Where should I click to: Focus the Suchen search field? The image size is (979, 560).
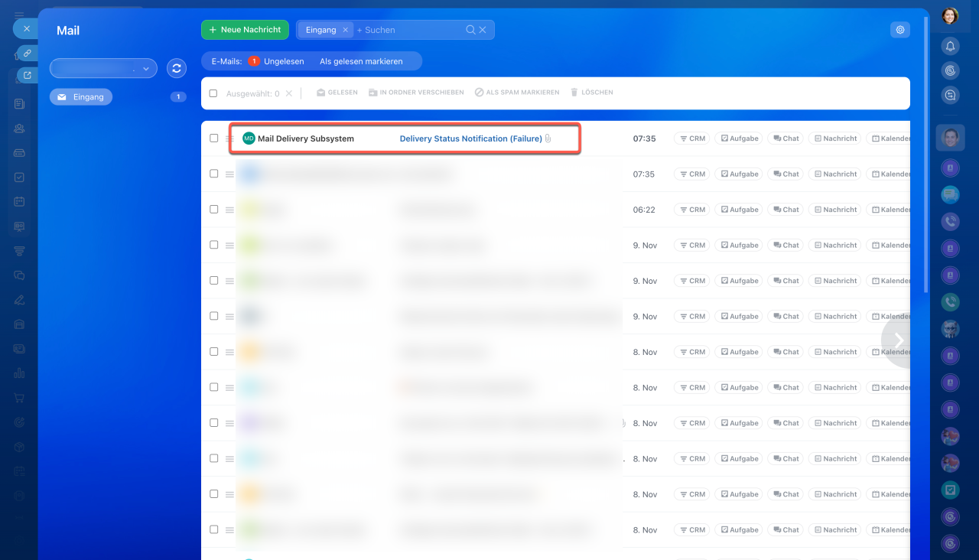(409, 30)
